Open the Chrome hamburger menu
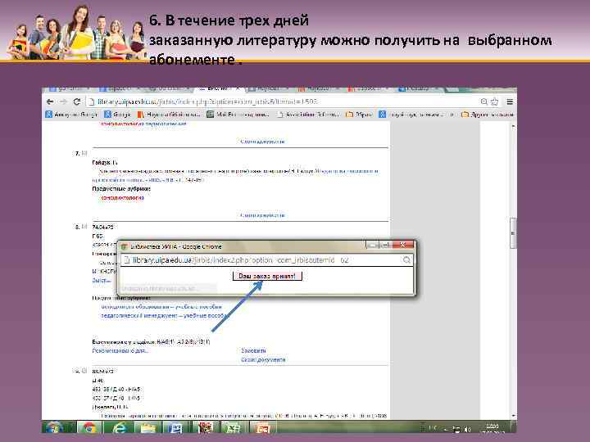This screenshot has width=590, height=442. 510,101
